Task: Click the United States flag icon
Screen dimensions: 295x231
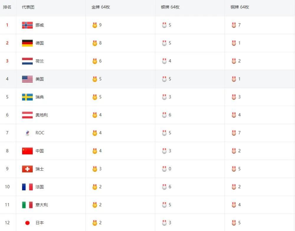Action: click(x=27, y=79)
